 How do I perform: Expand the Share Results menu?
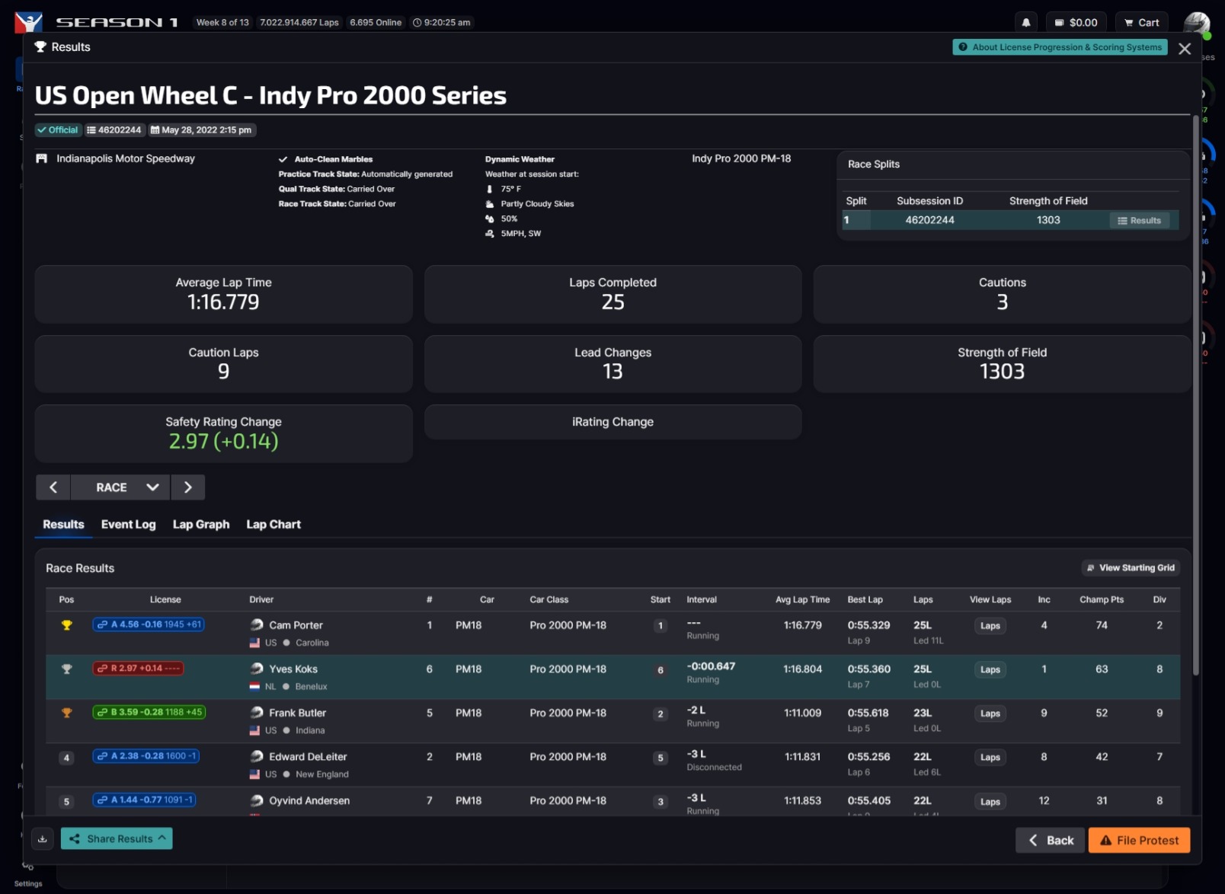117,838
